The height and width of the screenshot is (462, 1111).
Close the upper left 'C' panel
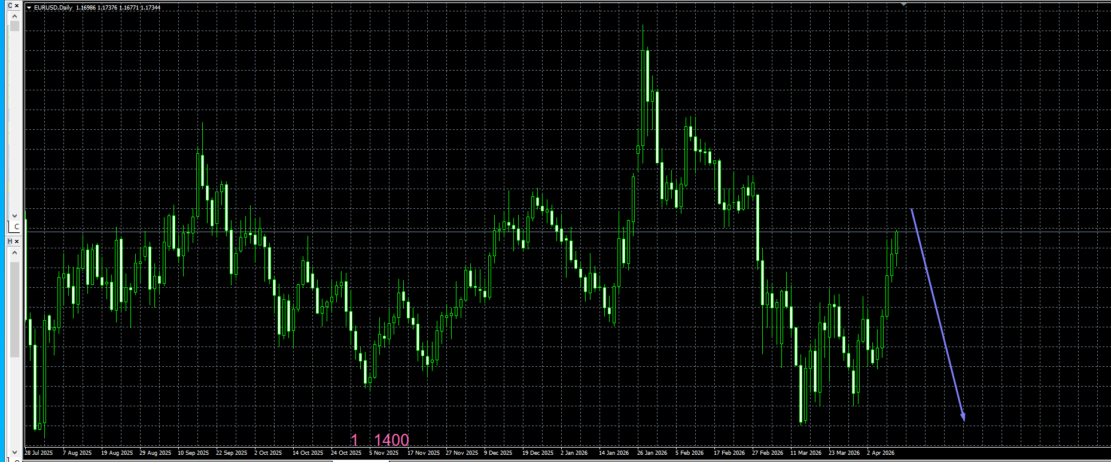[17, 5]
